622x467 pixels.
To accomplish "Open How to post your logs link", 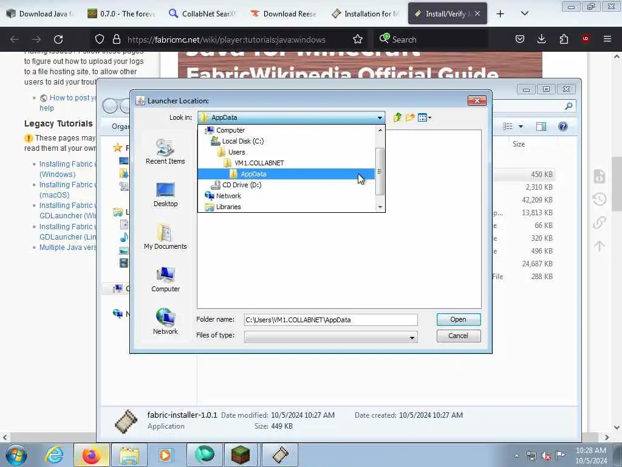I will coord(68,103).
